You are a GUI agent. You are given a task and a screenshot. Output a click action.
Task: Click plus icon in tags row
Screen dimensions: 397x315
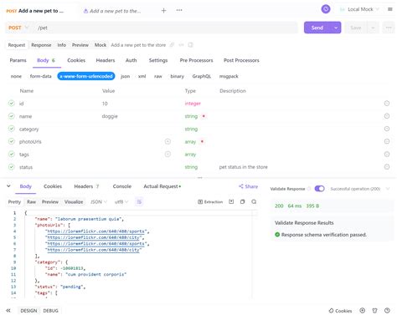point(168,154)
